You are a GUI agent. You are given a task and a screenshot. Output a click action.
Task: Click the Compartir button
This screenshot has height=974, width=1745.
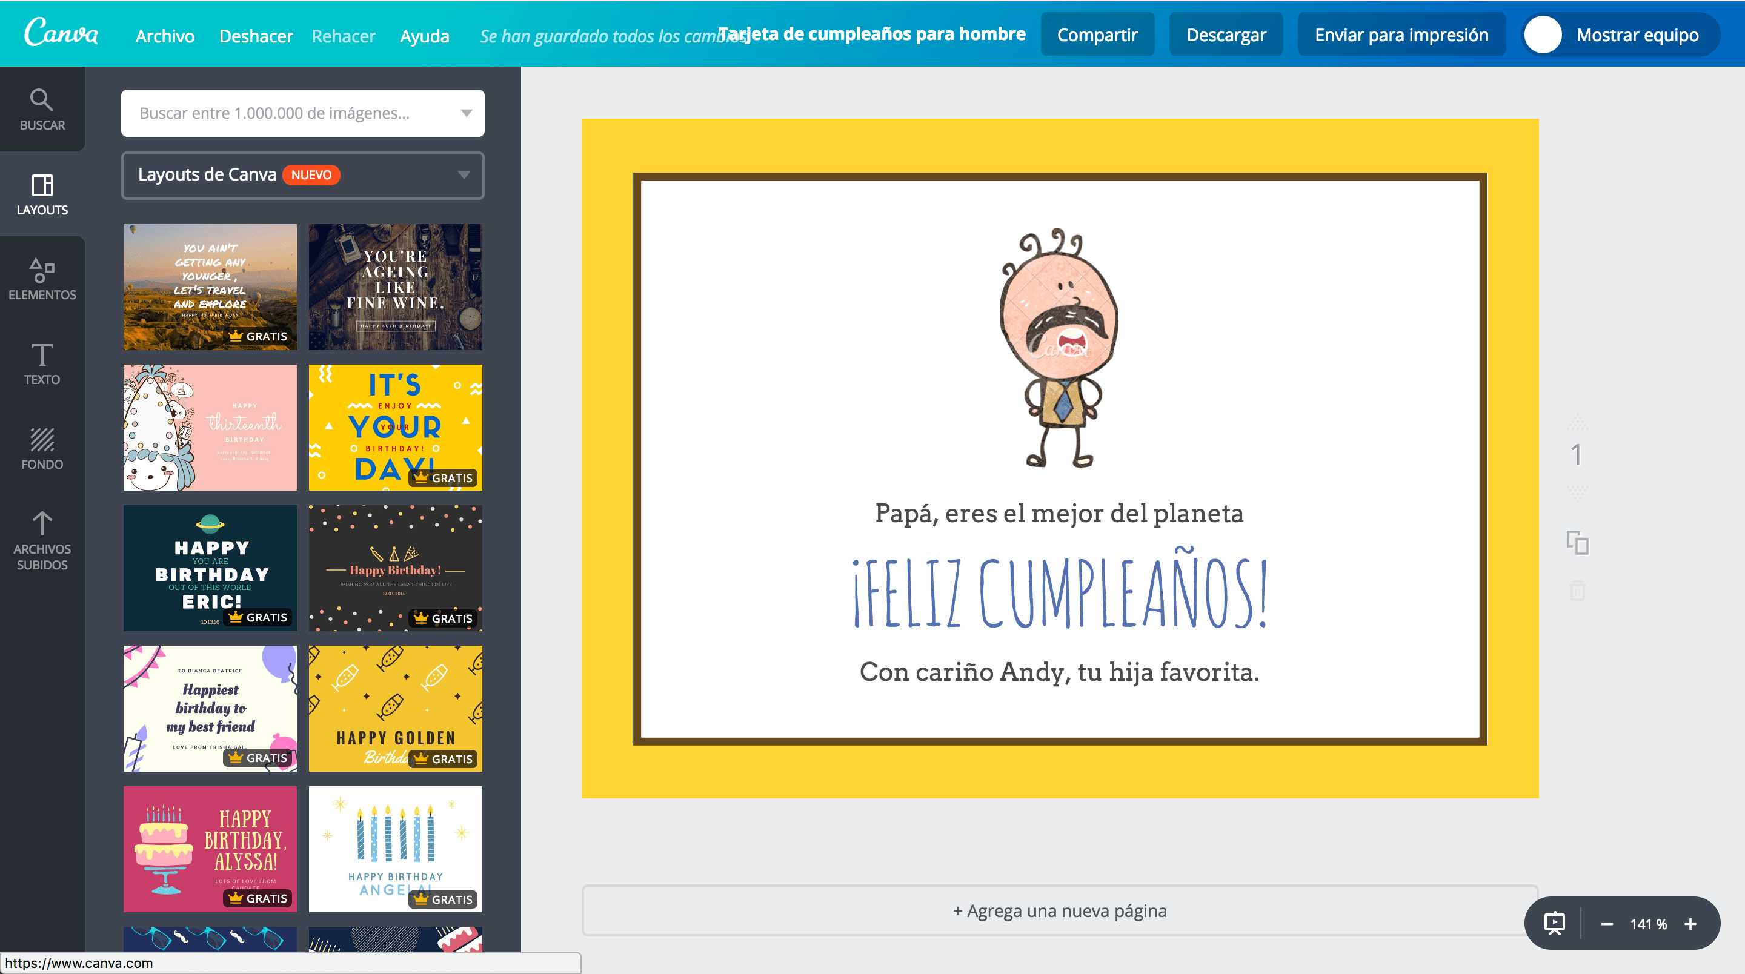[x=1097, y=34]
